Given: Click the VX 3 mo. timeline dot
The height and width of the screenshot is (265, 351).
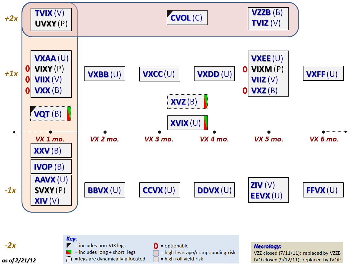Looking at the screenshot, I should 159,132.
